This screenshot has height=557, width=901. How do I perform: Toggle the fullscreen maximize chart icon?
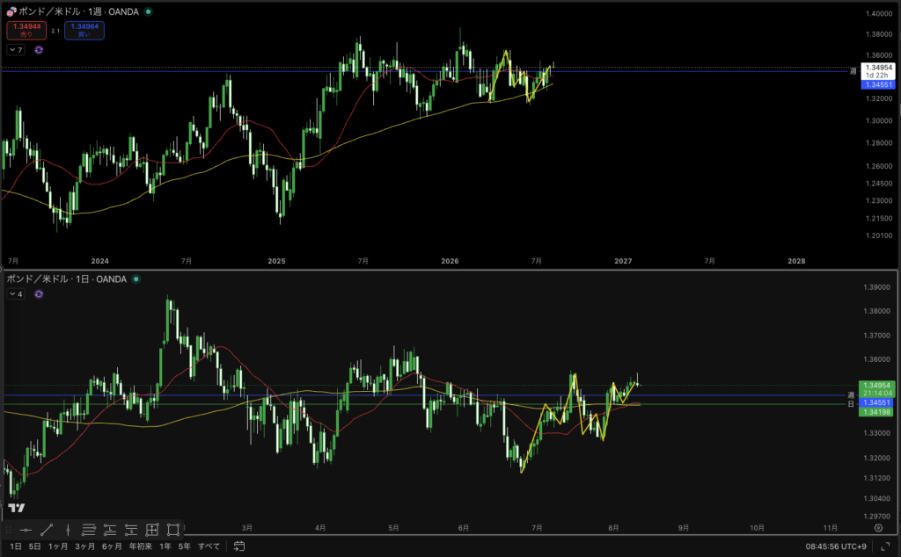click(x=885, y=546)
